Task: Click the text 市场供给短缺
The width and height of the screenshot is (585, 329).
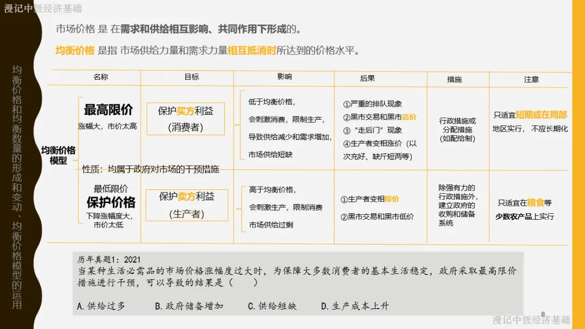Action: point(270,154)
